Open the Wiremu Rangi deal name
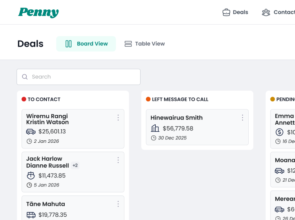Viewport: 295px width, 220px height. [x=47, y=116]
